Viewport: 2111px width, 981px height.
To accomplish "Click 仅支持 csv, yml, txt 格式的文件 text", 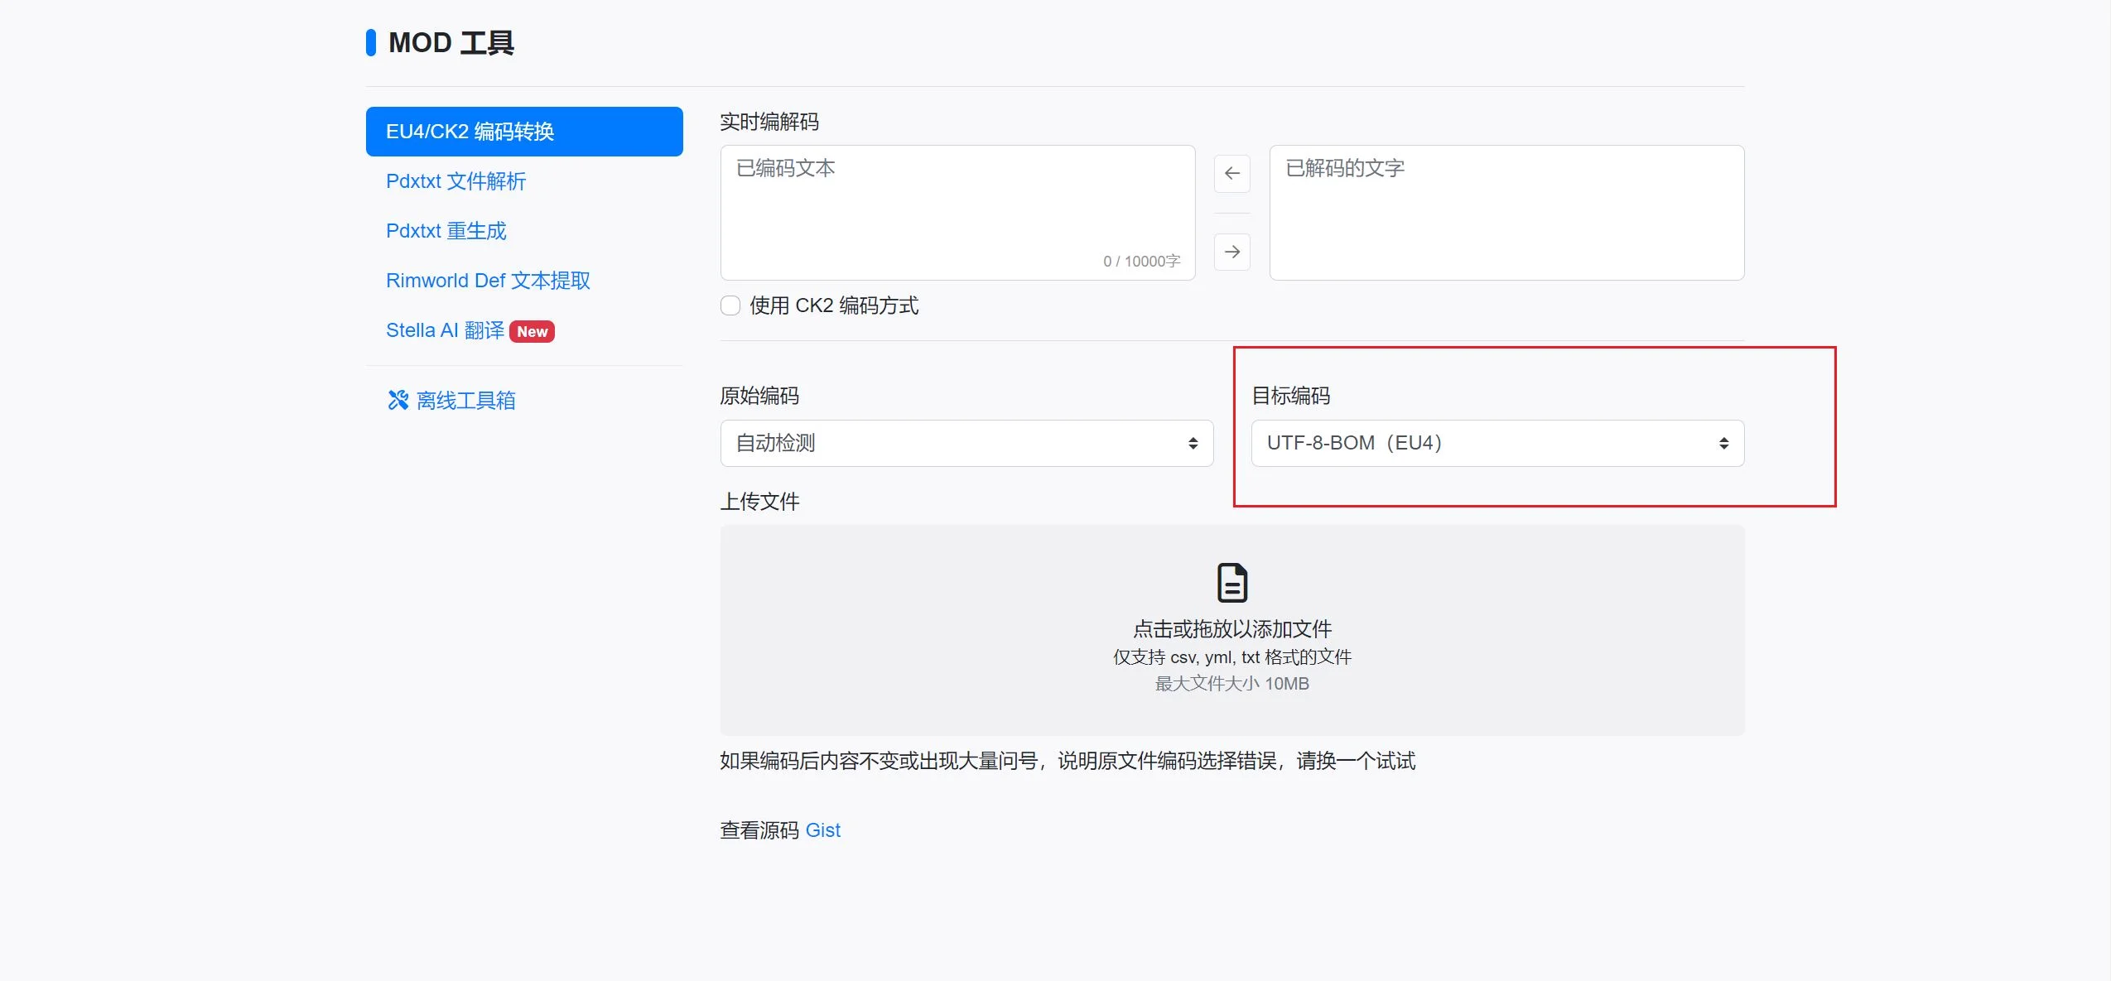I will point(1231,657).
